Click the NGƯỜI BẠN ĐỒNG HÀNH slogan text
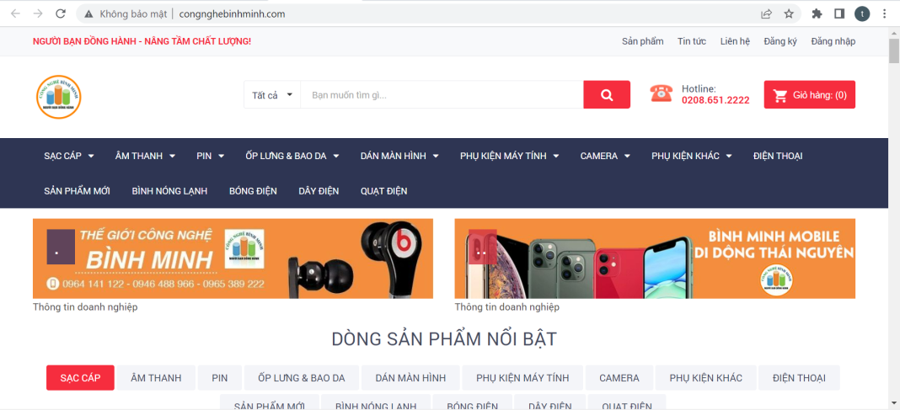Image resolution: width=900 pixels, height=410 pixels. 142,41
